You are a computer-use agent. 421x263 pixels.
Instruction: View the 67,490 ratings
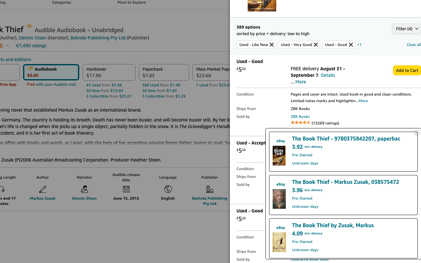tap(31, 46)
